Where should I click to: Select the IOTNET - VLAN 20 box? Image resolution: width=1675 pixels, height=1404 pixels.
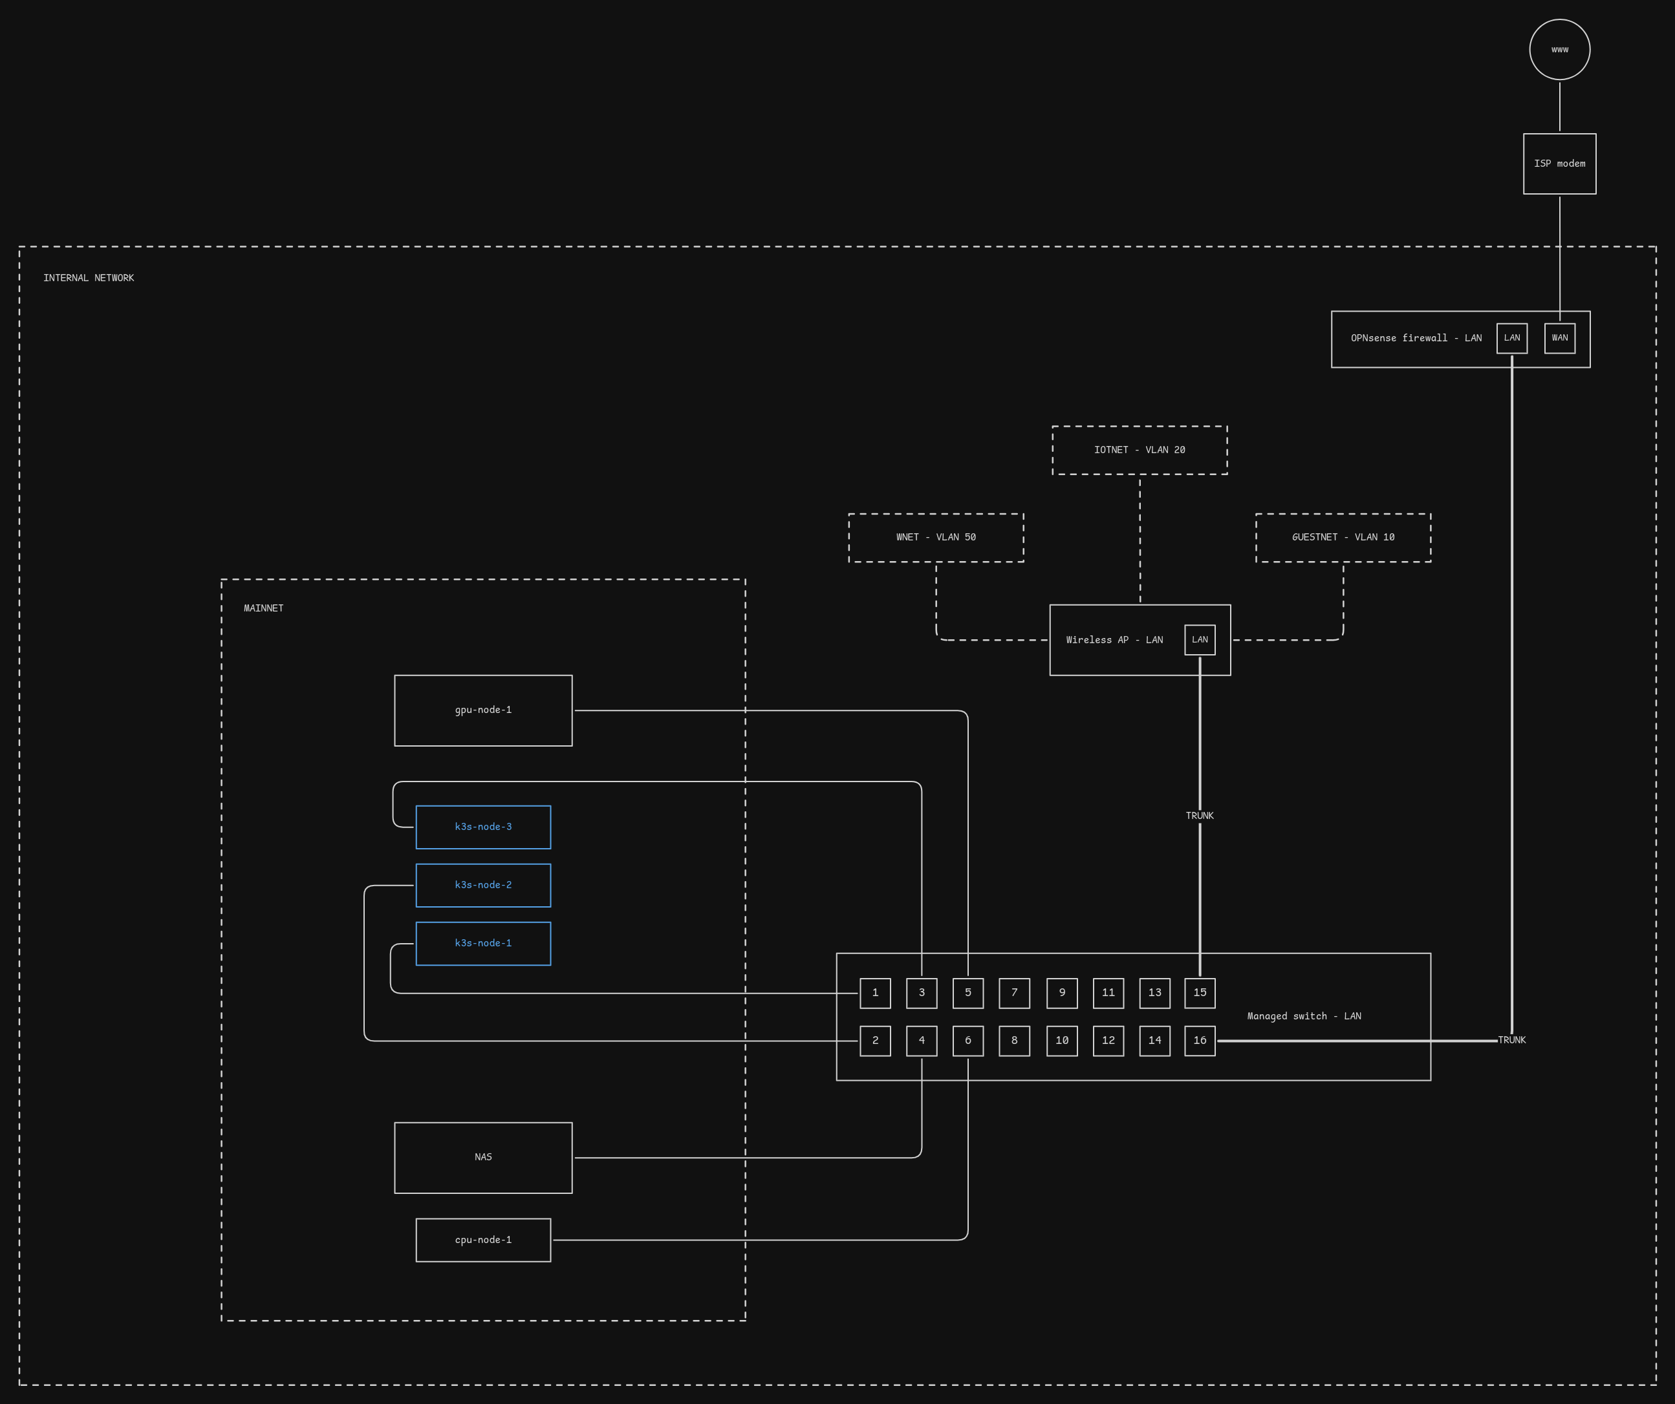coord(1139,451)
